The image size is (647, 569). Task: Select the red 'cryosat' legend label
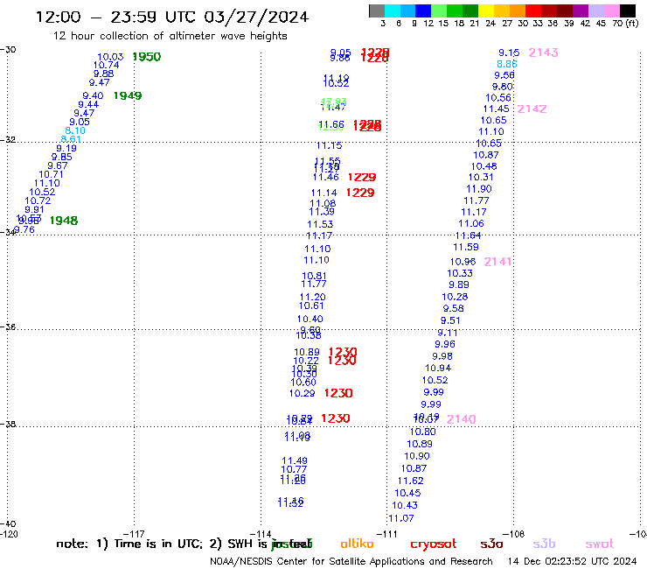pyautogui.click(x=434, y=544)
